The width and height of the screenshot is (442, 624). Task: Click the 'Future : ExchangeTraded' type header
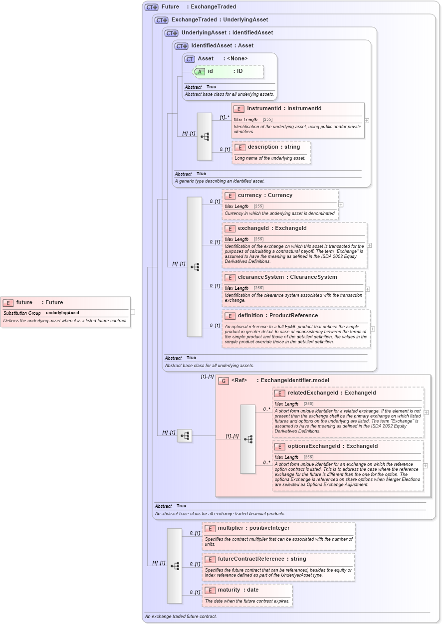click(x=199, y=7)
